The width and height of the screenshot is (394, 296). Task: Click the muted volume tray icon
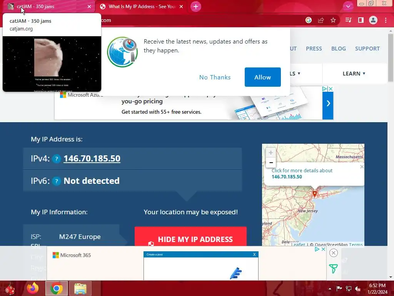pyautogui.click(x=358, y=288)
